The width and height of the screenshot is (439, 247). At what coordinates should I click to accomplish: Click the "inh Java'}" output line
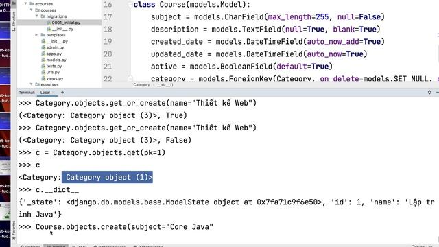[x=40, y=215]
